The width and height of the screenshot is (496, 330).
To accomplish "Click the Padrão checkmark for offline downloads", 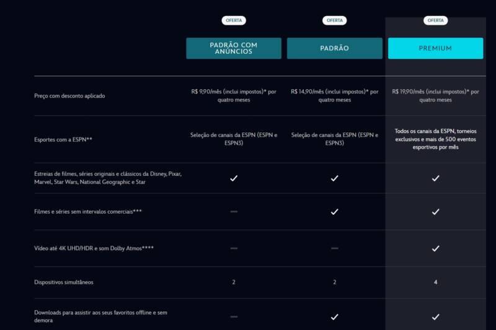I will click(x=334, y=317).
